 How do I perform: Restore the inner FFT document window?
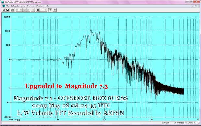point(195,6)
